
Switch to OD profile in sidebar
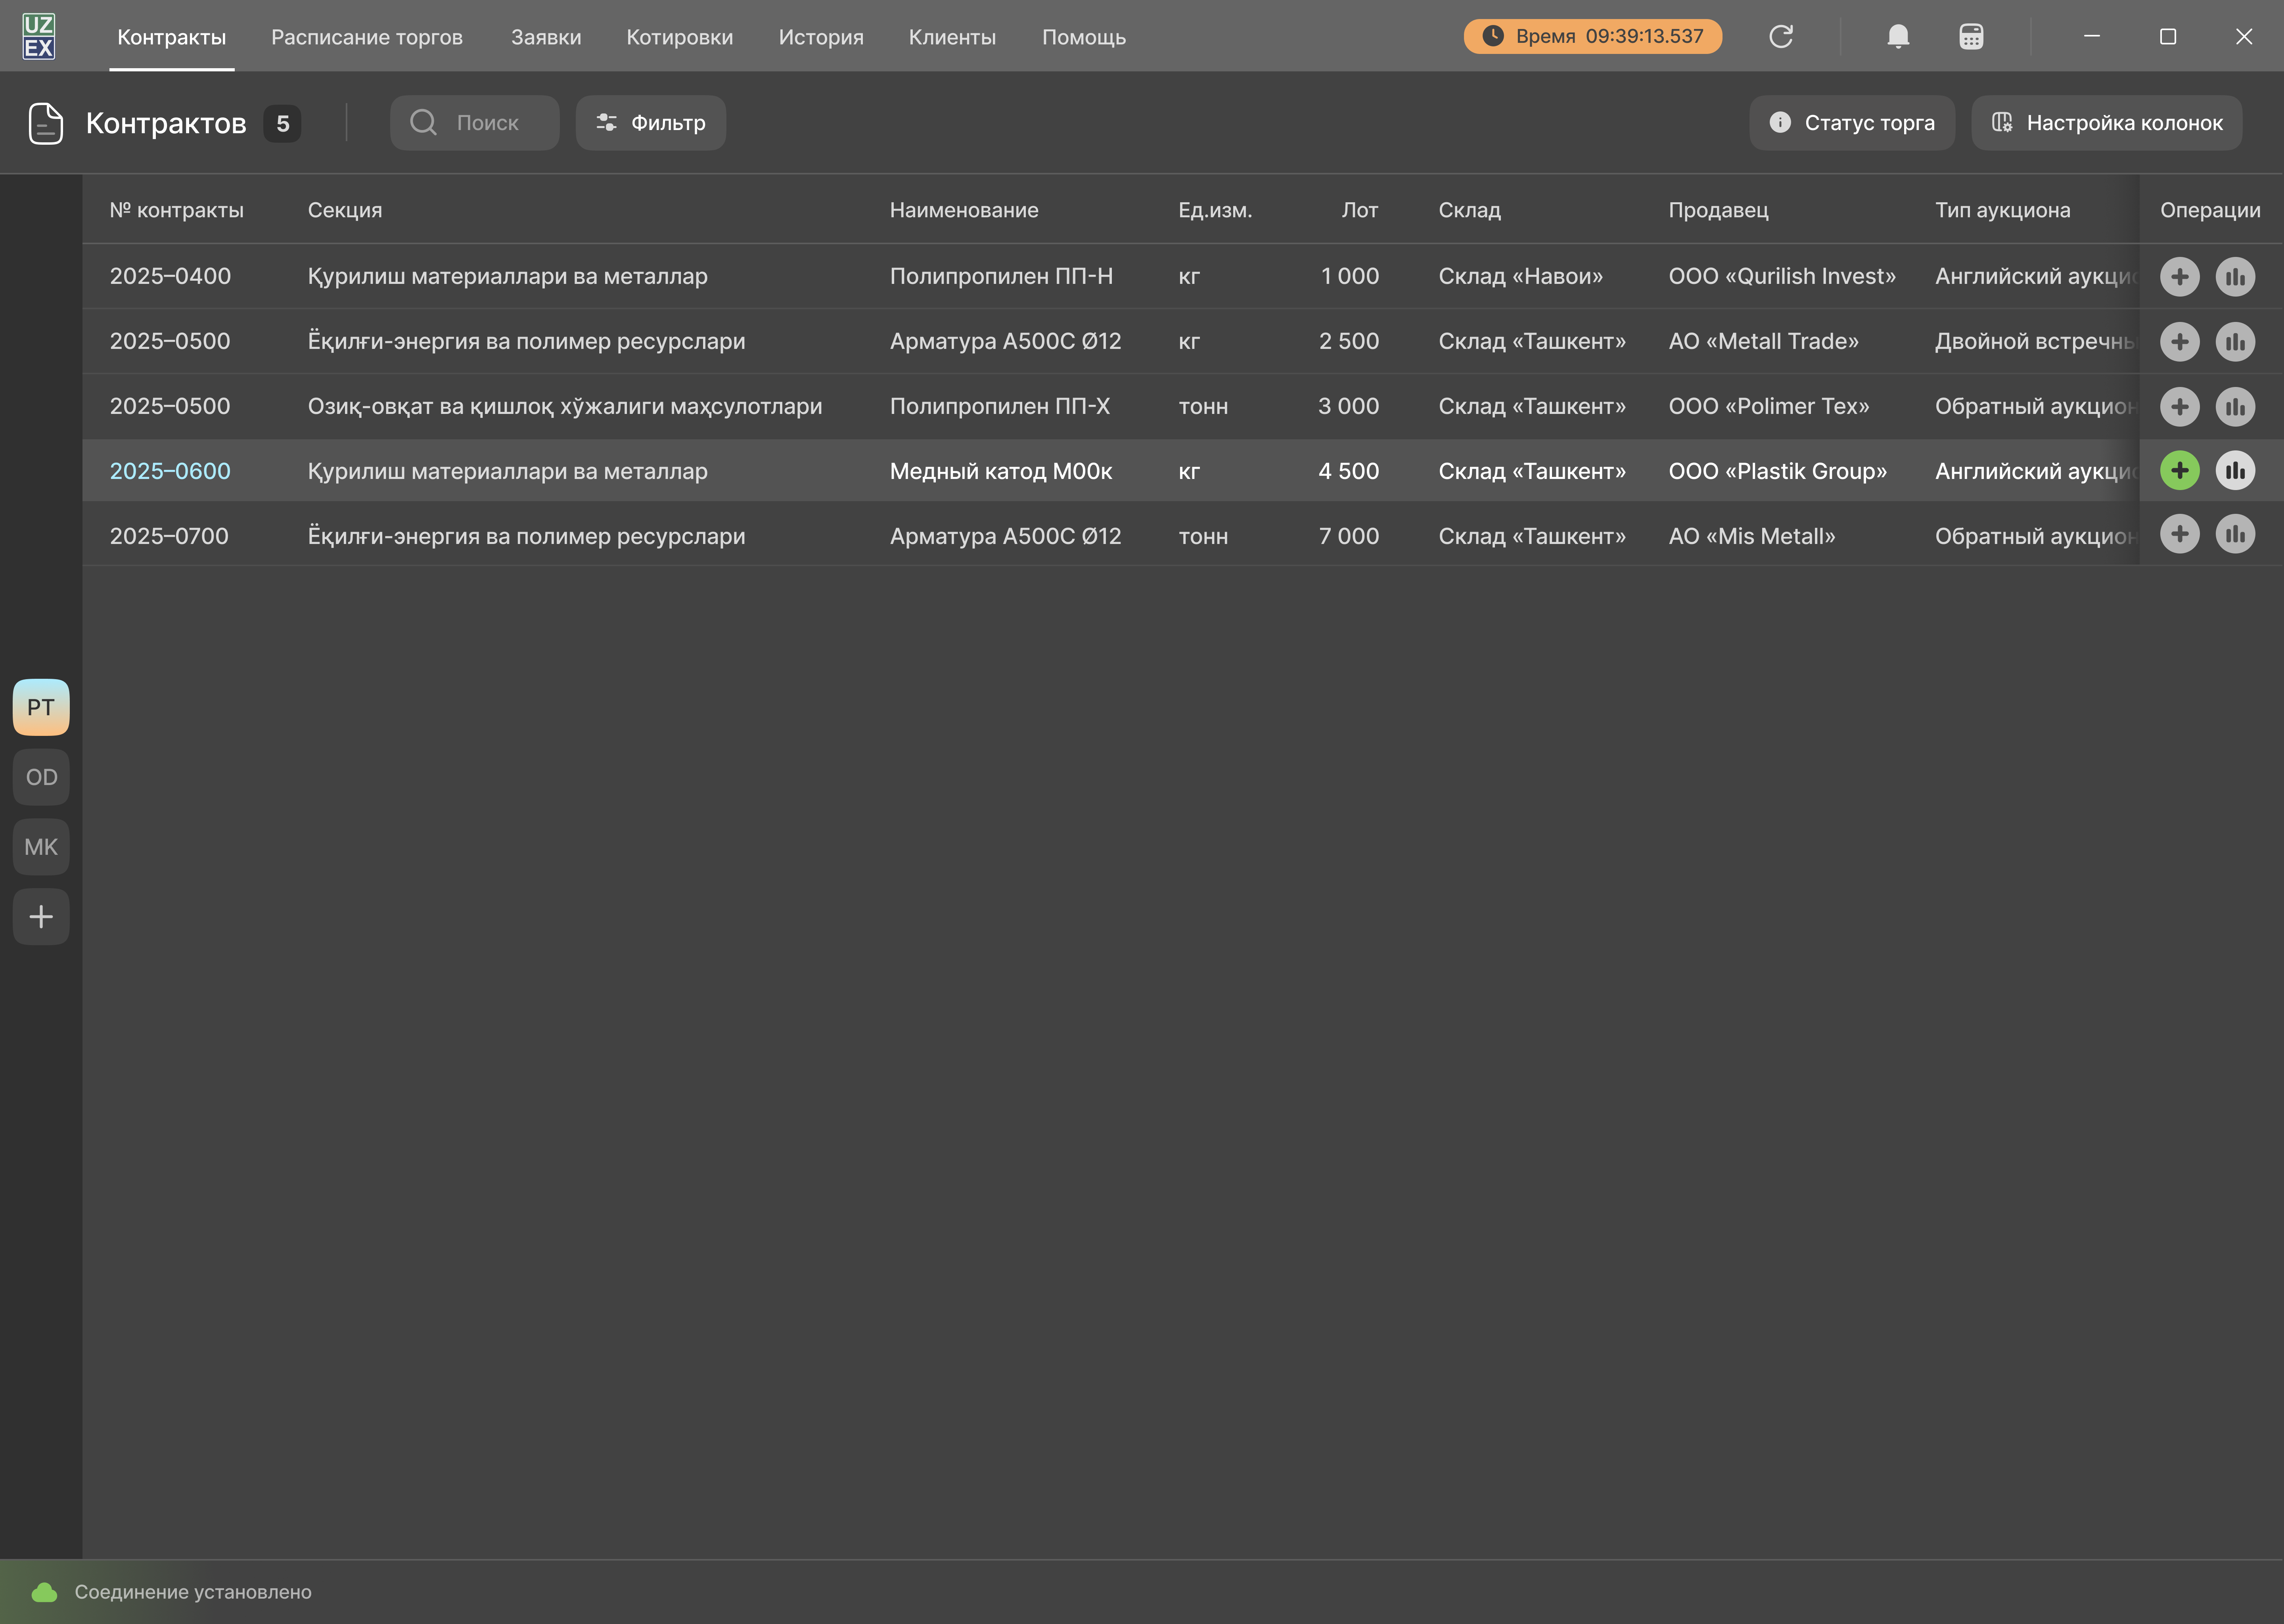click(x=41, y=777)
